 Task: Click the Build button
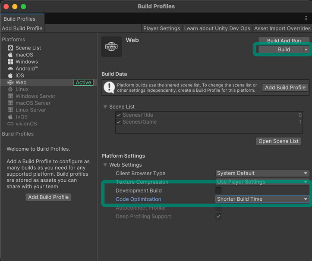(x=281, y=50)
